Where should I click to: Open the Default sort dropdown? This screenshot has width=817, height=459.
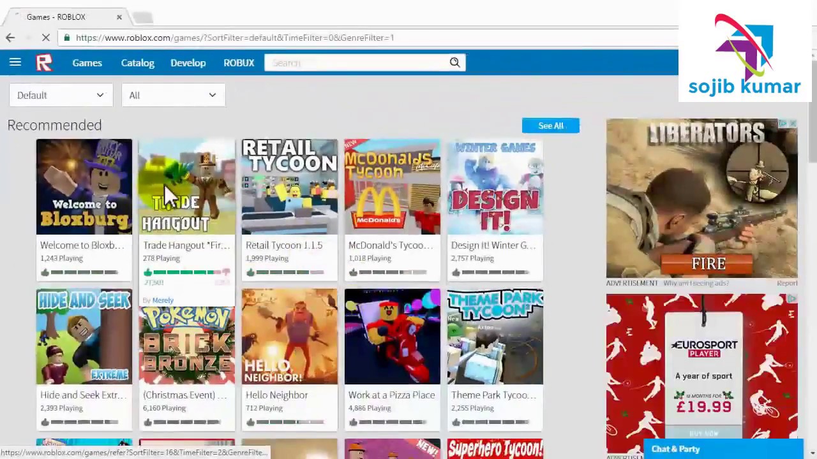pyautogui.click(x=61, y=95)
